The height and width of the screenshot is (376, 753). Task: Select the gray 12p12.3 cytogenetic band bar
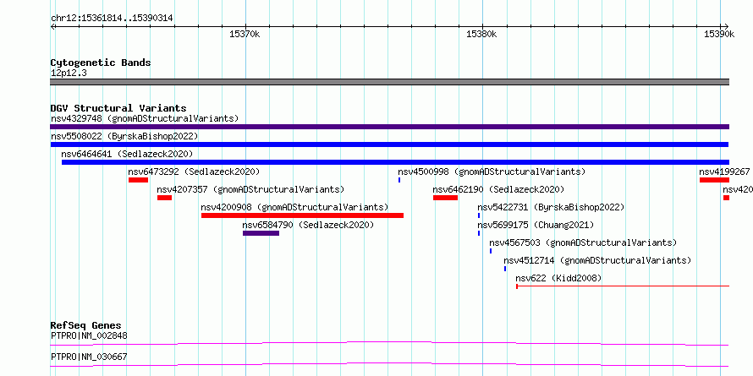tap(389, 82)
